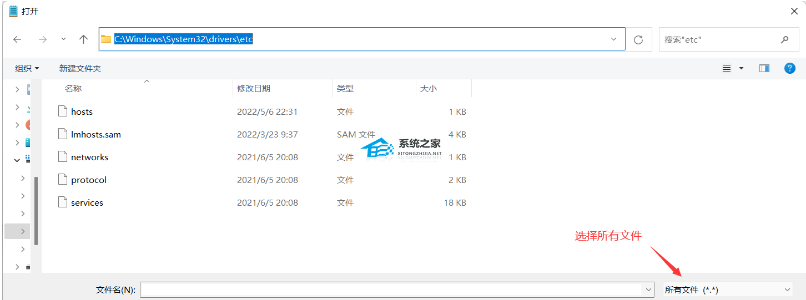The image size is (806, 300).
Task: Open the 组织 menu
Action: 27,68
